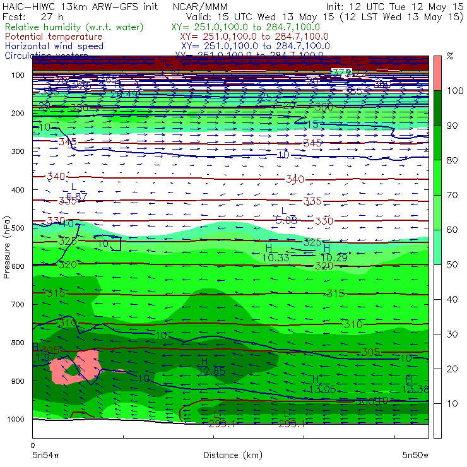
Task: Click the '13.05' wind speed maximum value
Action: click(322, 389)
